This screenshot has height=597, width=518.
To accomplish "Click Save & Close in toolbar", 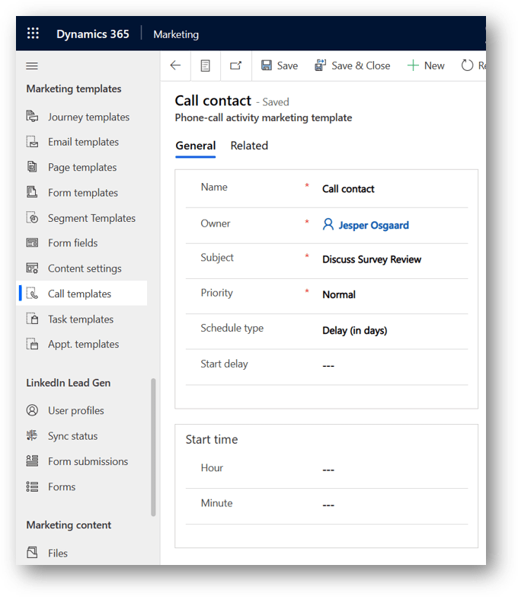I will tap(352, 66).
